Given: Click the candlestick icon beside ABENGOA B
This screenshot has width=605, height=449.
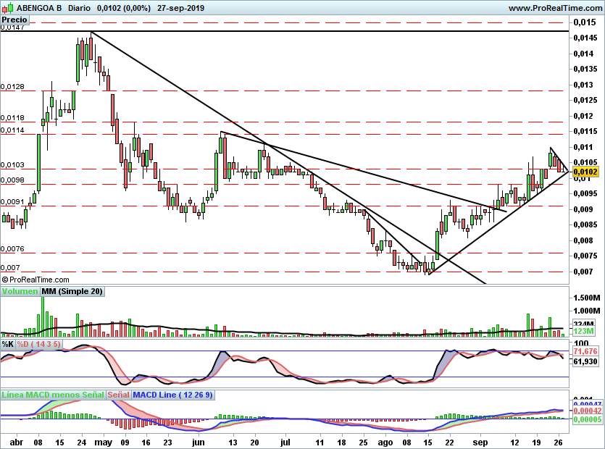Looking at the screenshot, I should coord(7,7).
